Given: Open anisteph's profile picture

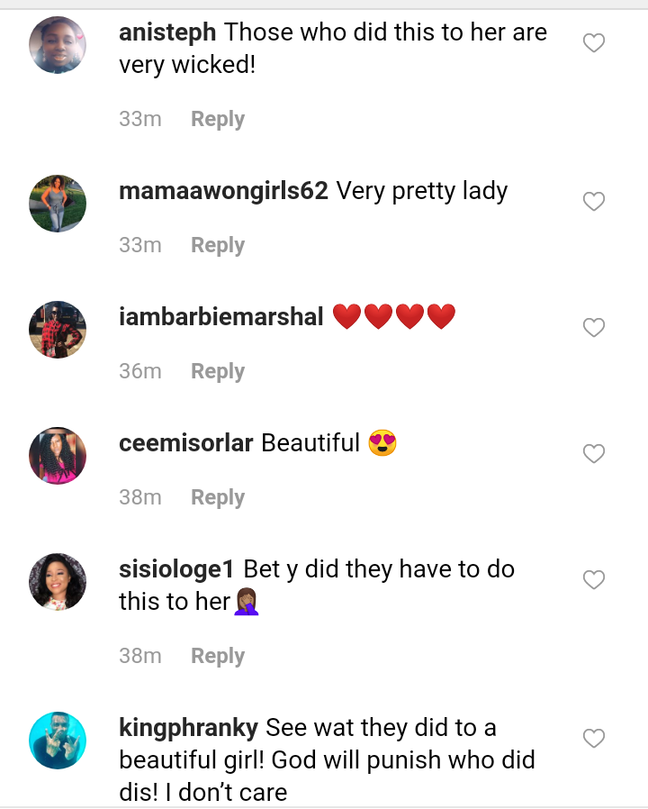Looking at the screenshot, I should (x=58, y=44).
